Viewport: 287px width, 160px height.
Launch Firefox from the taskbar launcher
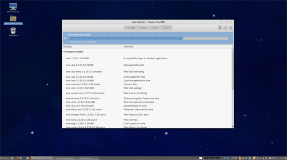pyautogui.click(x=18, y=158)
